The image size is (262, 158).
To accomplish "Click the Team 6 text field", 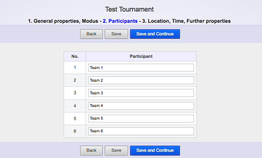I will (141, 131).
